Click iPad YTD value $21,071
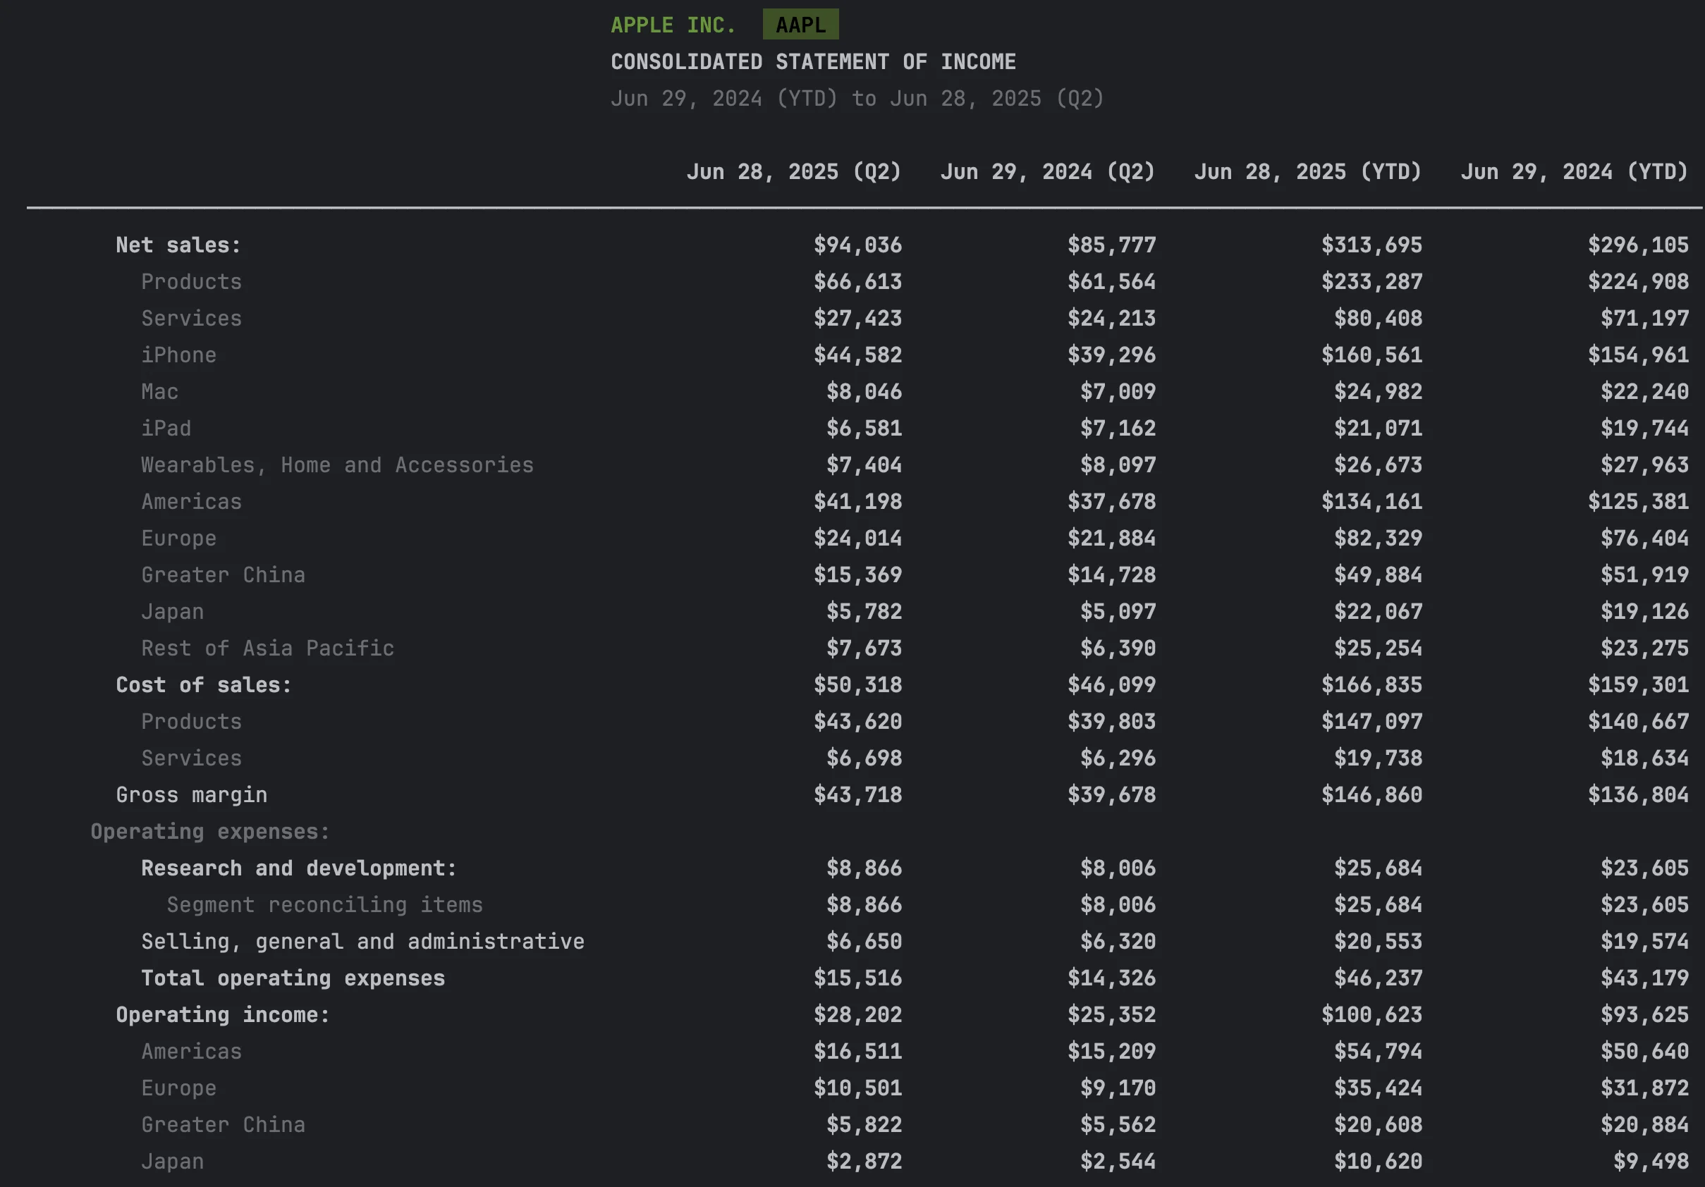This screenshot has height=1187, width=1705. [x=1379, y=429]
